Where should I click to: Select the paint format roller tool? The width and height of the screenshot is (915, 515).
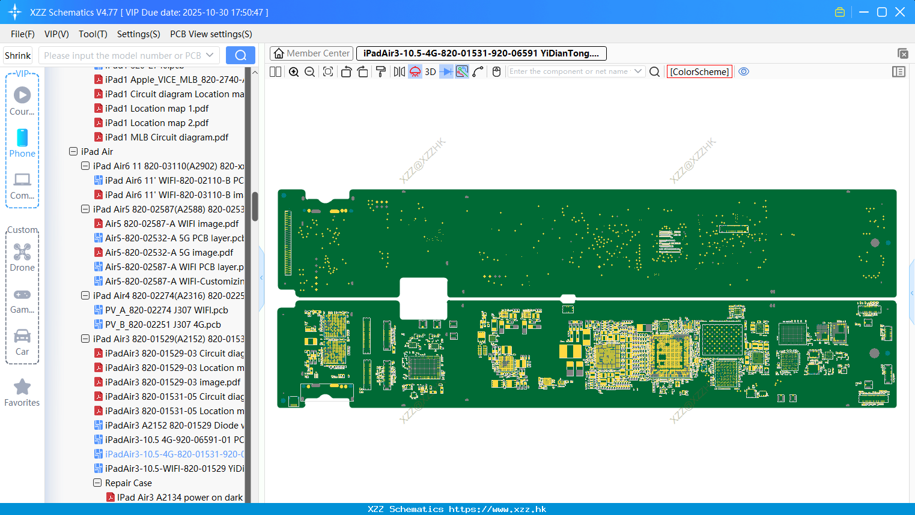380,71
